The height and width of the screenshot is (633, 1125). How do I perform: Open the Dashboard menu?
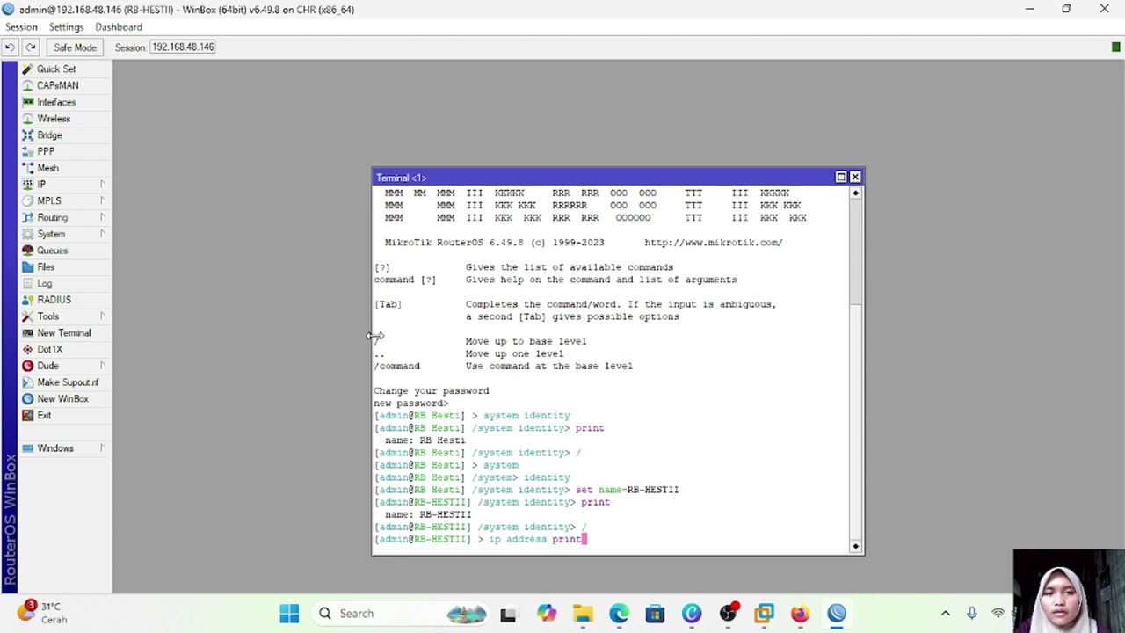119,27
